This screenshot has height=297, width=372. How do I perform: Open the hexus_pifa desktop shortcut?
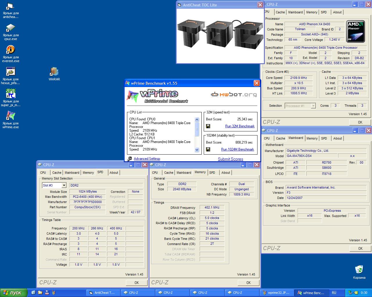10,76
